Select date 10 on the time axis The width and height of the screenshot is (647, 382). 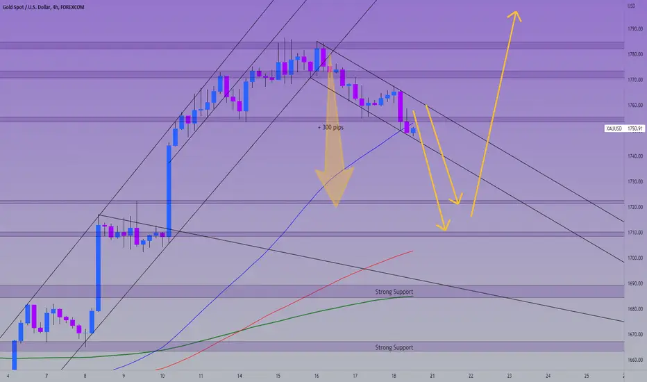(x=162, y=376)
